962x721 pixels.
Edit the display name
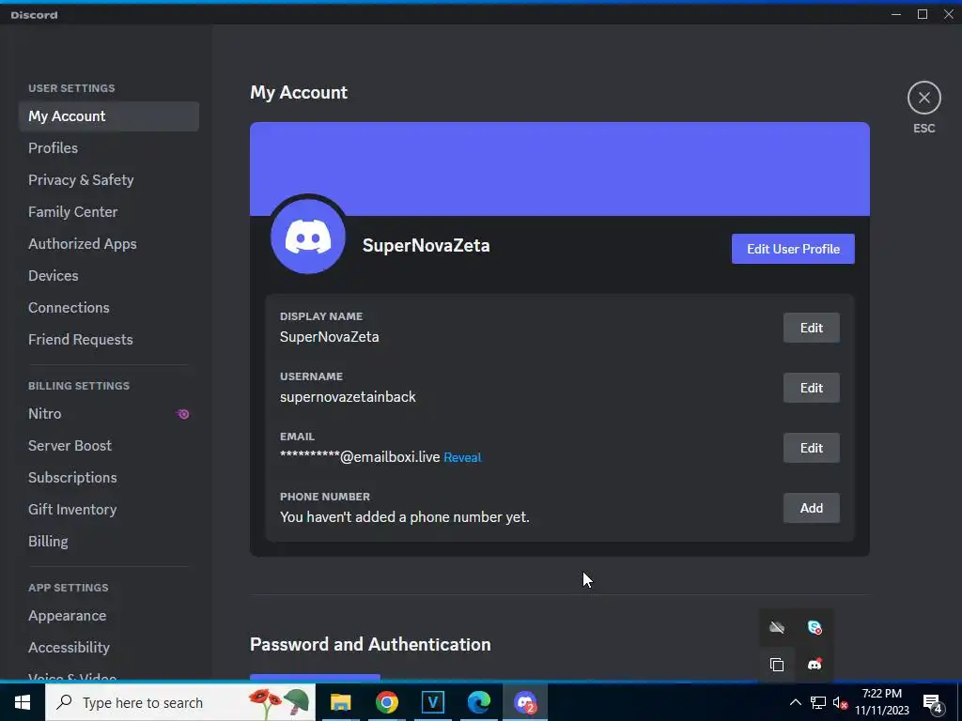[x=811, y=328]
